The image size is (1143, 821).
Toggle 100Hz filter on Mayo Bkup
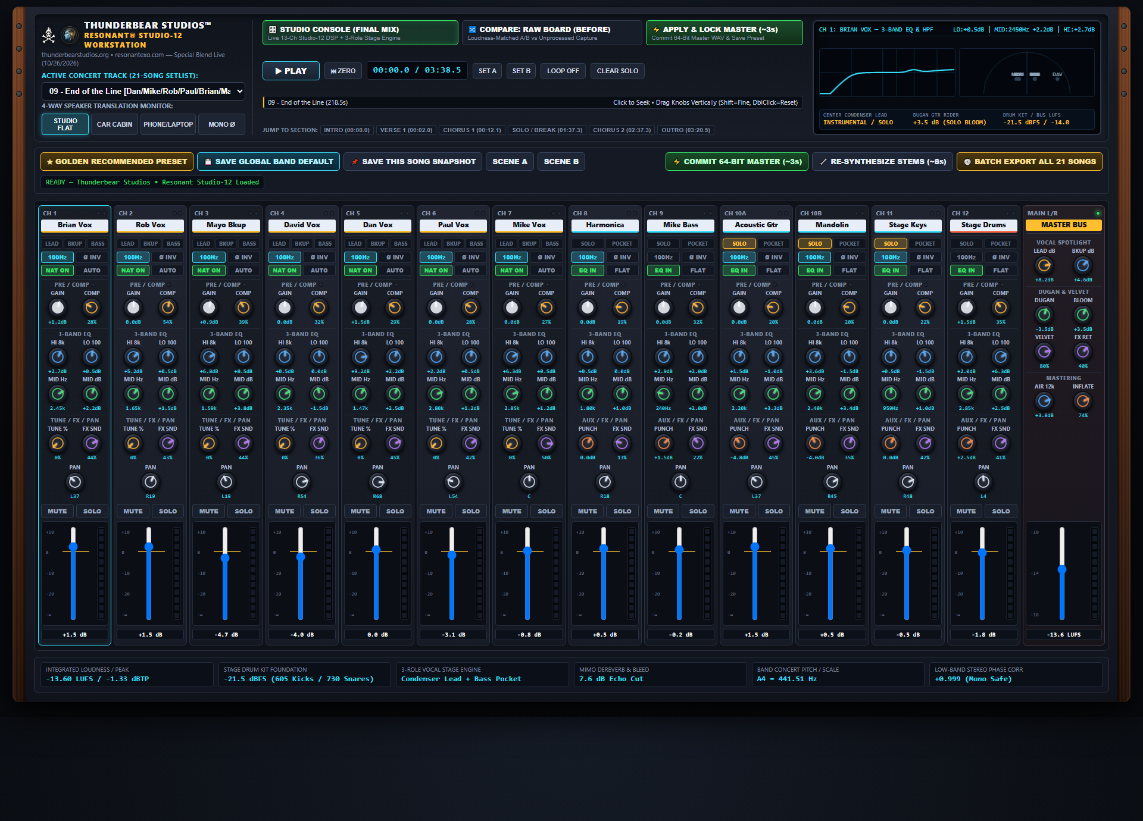coord(209,257)
